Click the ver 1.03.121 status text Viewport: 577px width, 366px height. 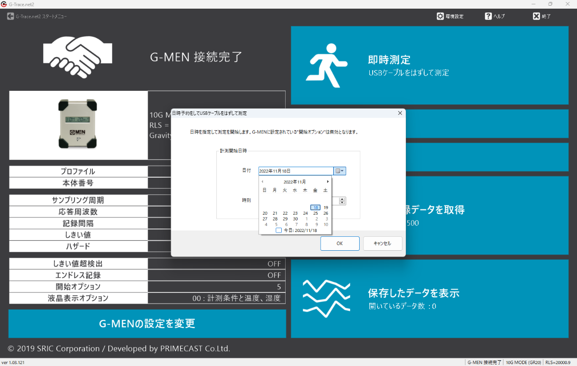coord(13,362)
